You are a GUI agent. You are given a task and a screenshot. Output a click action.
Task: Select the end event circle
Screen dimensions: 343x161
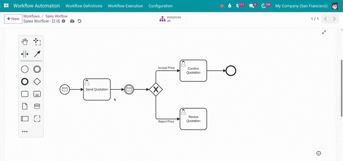(x=231, y=71)
